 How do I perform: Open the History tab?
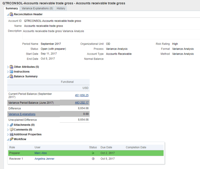61,8
